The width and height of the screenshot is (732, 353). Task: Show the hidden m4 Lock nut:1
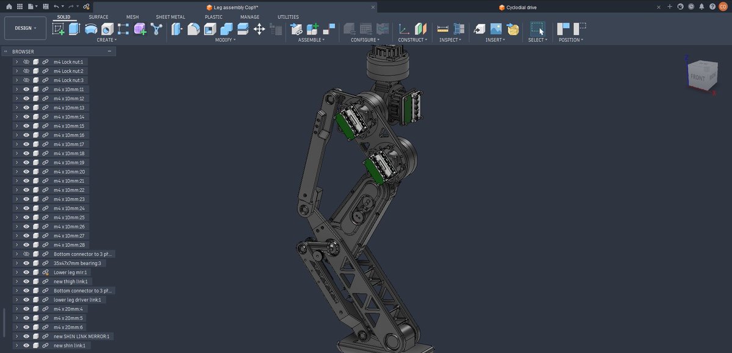point(26,62)
